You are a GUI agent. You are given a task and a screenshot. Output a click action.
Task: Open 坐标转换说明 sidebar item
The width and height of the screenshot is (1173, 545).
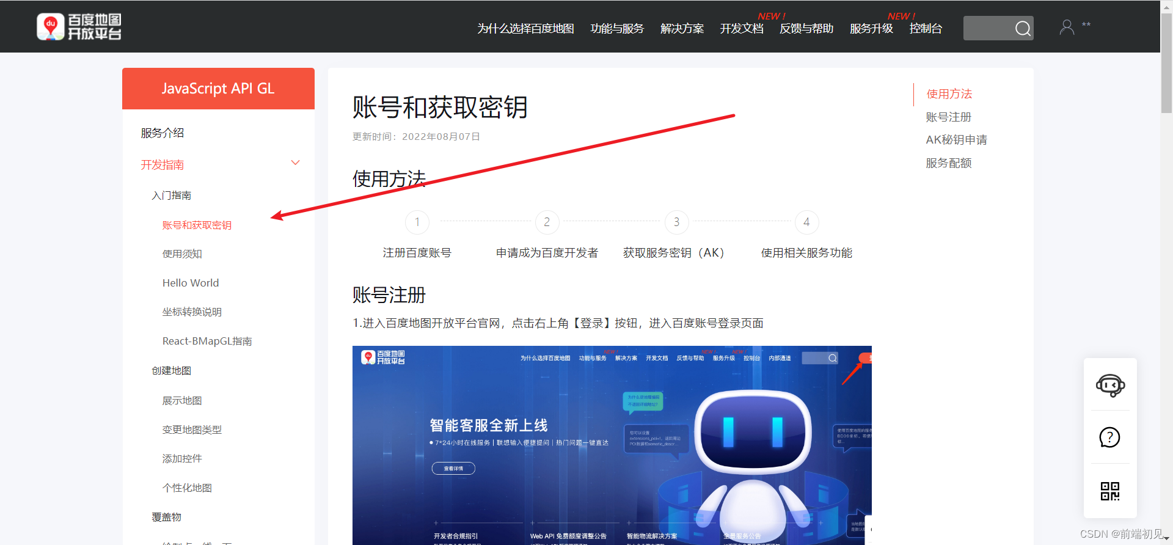click(192, 312)
